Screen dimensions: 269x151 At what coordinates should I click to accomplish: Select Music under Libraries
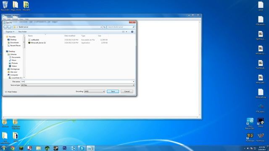13,60
